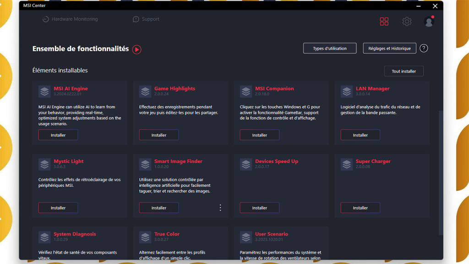Screen dimensions: 469x264
Task: Install MSI Companion
Action: coord(260,135)
